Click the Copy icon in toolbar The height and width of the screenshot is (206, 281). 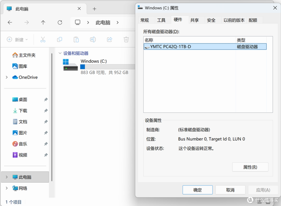(60, 39)
